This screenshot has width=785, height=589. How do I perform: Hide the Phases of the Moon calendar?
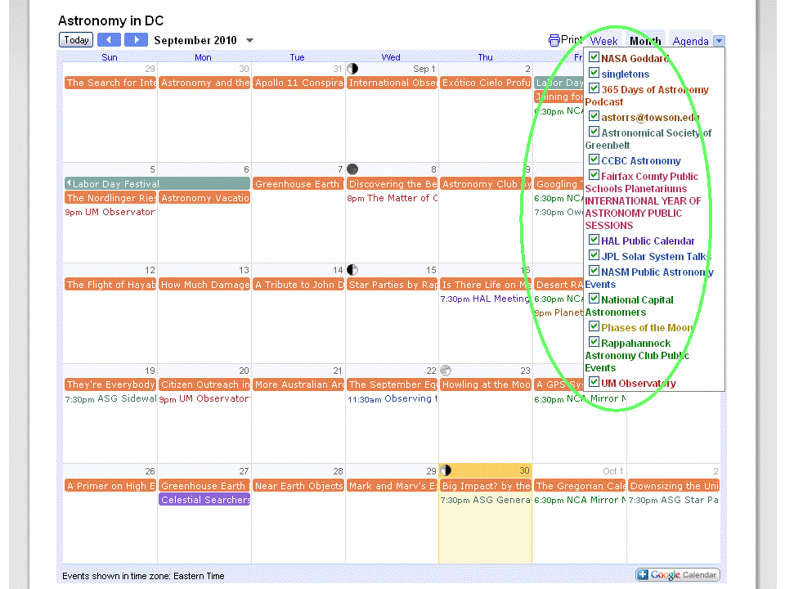pos(594,326)
